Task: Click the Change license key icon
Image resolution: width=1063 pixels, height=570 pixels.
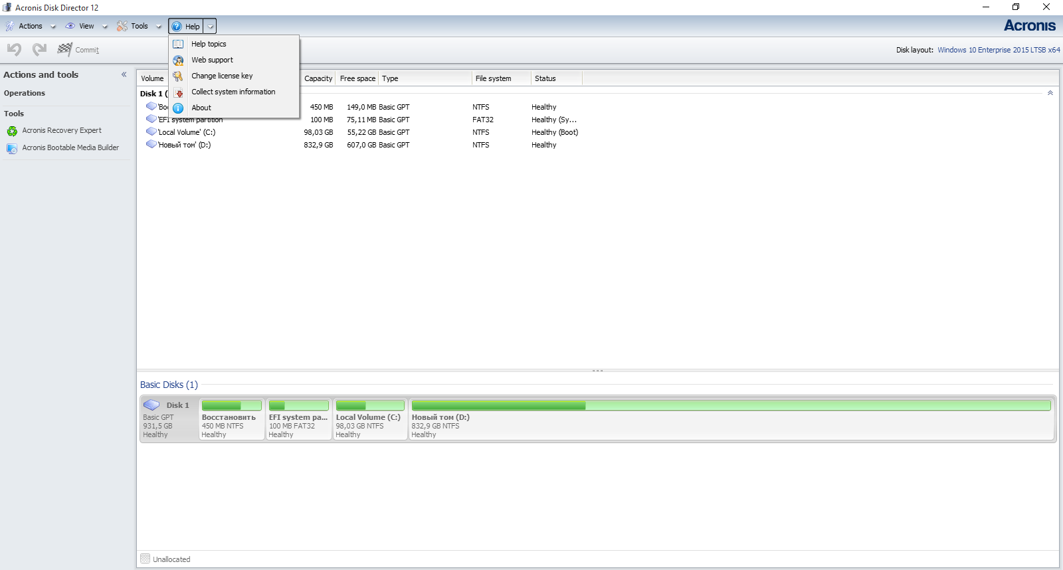Action: click(178, 76)
